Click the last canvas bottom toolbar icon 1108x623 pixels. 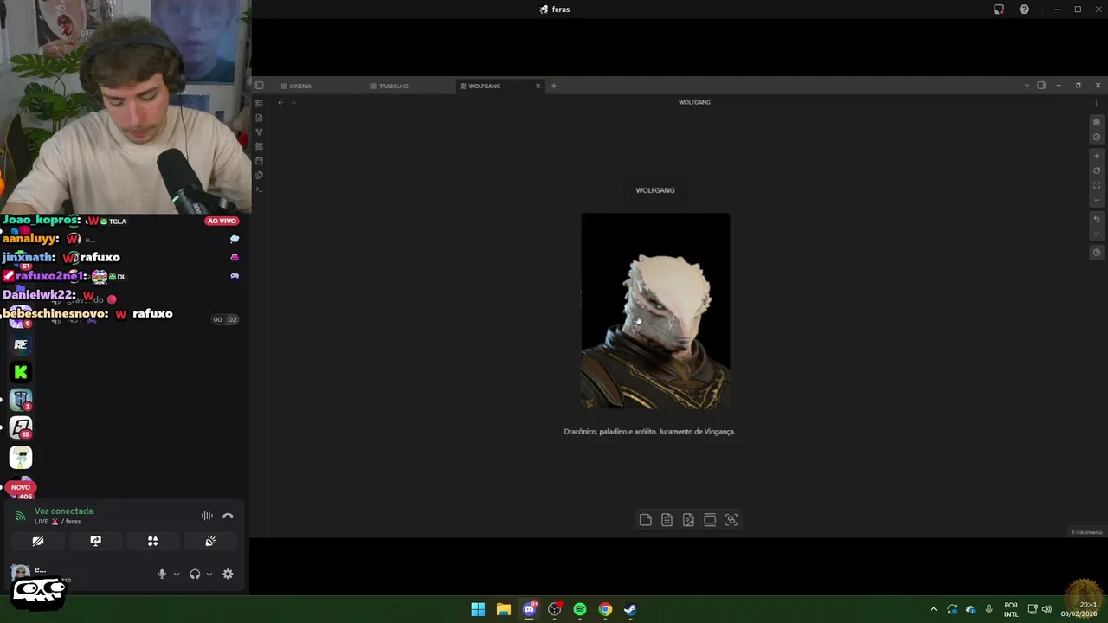(731, 520)
